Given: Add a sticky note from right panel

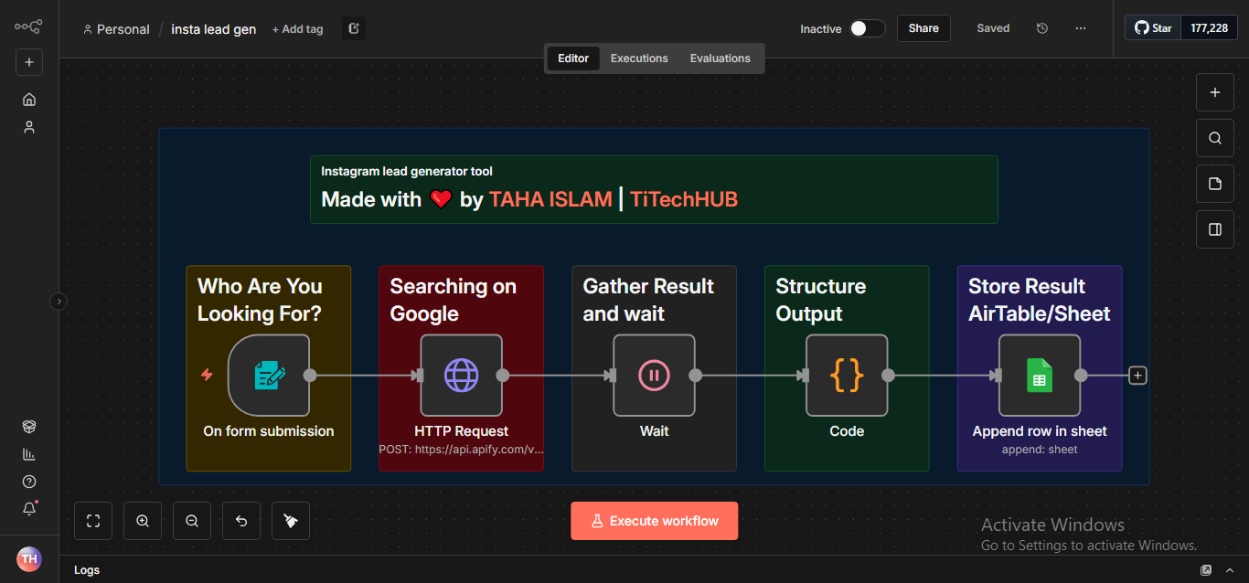Looking at the screenshot, I should [1215, 184].
